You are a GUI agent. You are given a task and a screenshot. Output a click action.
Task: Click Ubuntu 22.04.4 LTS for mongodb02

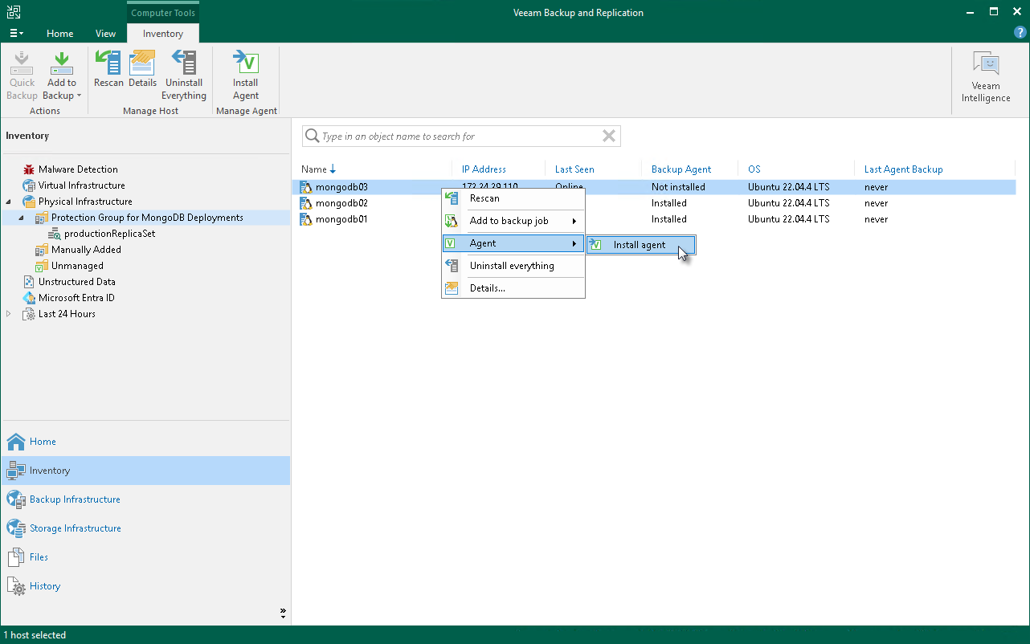pyautogui.click(x=789, y=203)
